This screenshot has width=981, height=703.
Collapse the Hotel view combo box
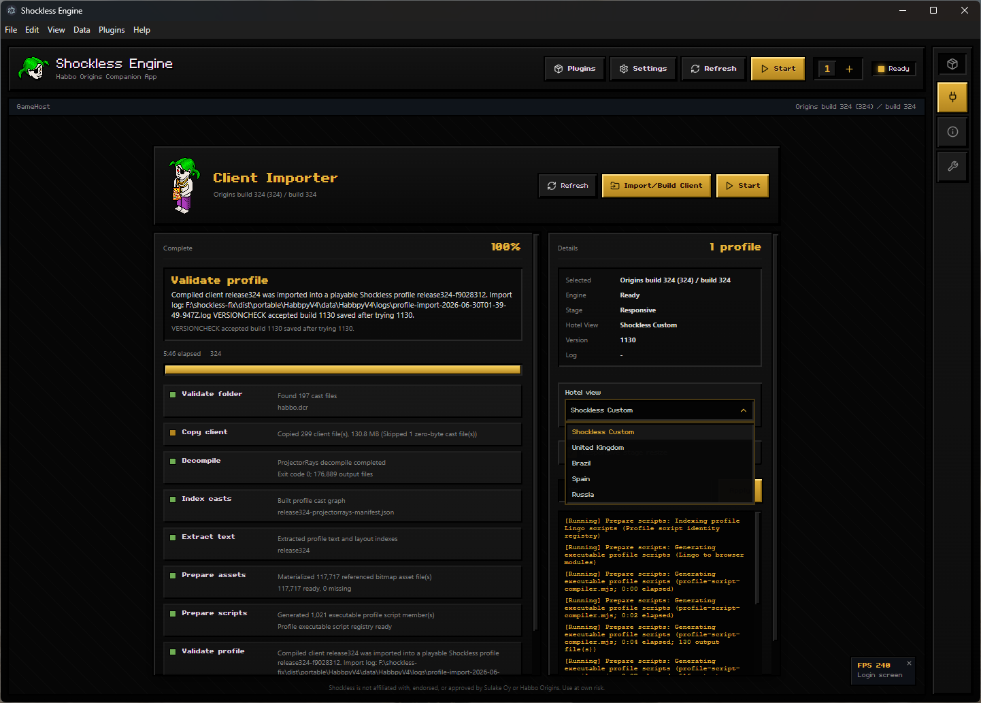click(x=659, y=410)
